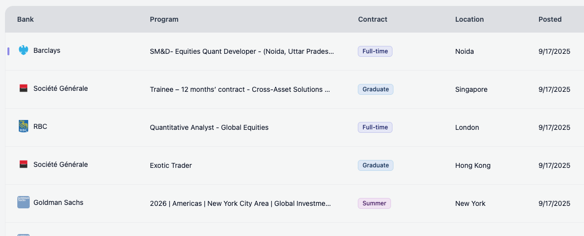Image resolution: width=584 pixels, height=236 pixels.
Task: Sort by the Bank column header
Action: point(25,19)
